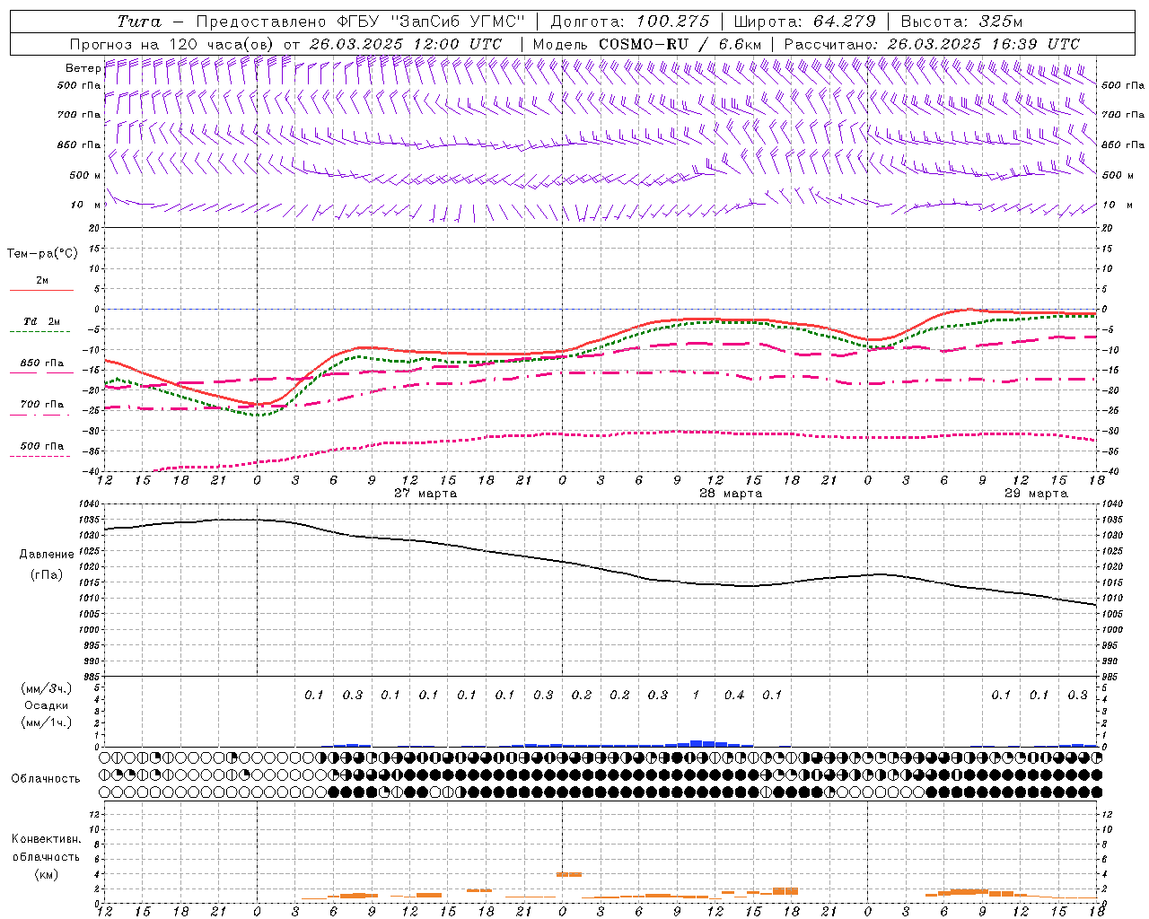Image resolution: width=1149 pixels, height=919 pixels.
Task: Click the "Тем-ра(°C)" temperature legend title
Action: click(x=42, y=254)
